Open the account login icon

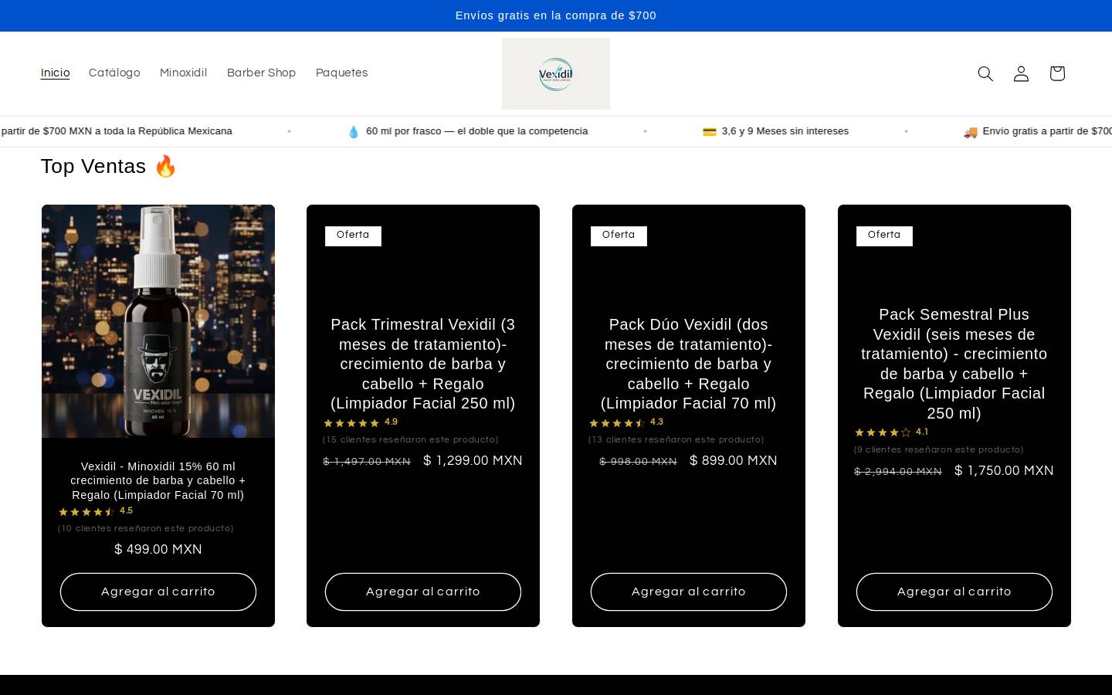(1021, 73)
